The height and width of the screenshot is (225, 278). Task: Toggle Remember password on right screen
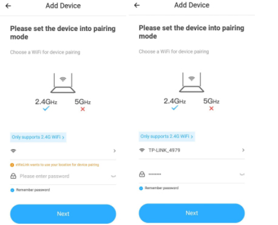pos(141,189)
